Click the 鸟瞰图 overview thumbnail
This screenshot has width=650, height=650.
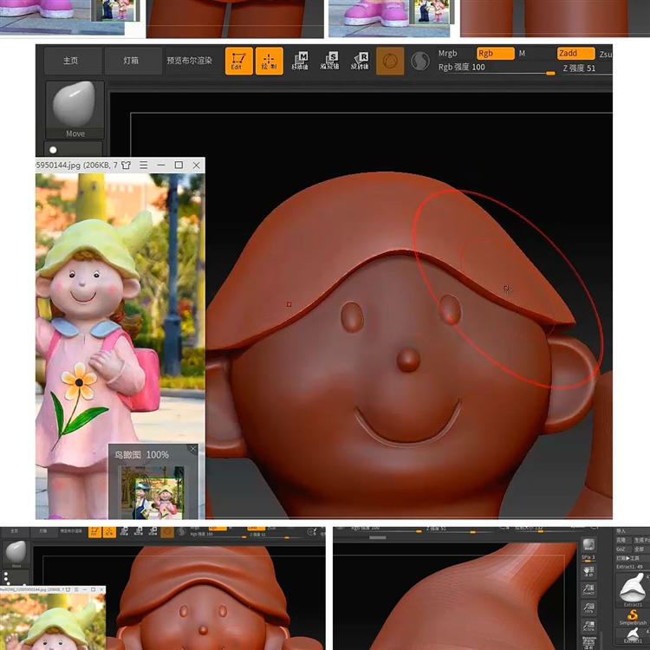(x=153, y=492)
